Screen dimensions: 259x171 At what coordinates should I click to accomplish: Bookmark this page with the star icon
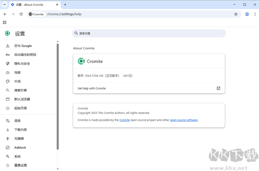click(x=236, y=14)
